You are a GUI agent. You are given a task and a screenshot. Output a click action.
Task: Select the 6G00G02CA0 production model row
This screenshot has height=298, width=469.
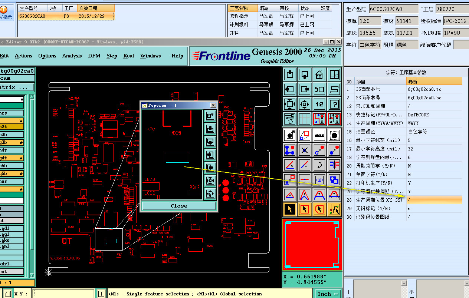click(x=66, y=16)
